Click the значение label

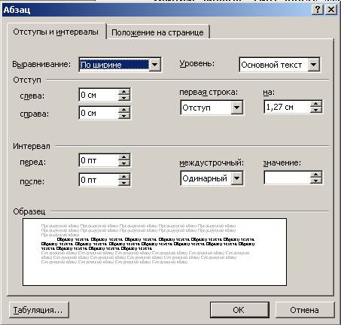[282, 163]
